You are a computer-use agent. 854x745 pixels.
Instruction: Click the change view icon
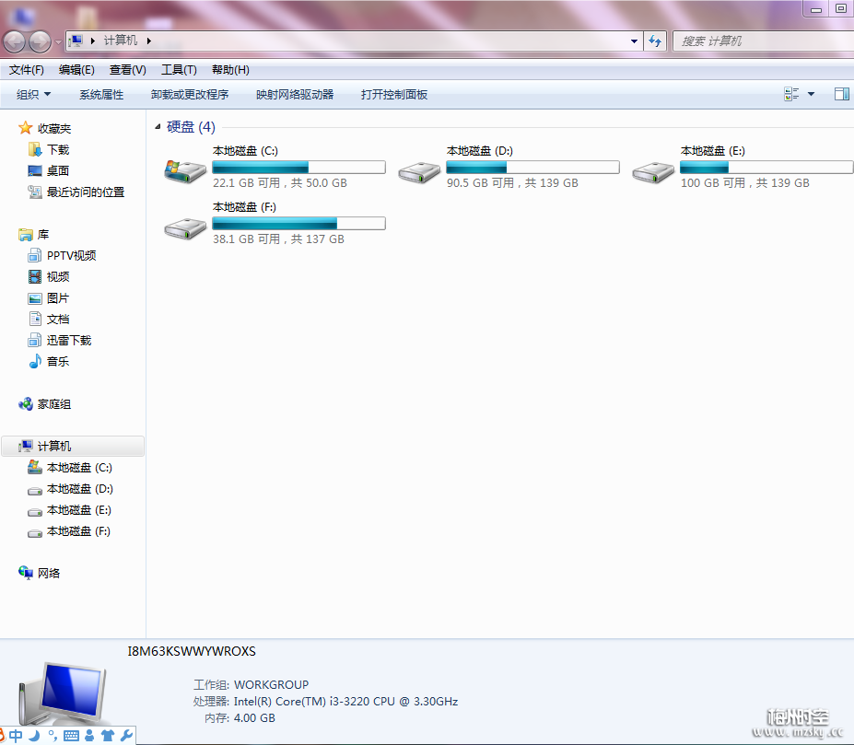(791, 94)
